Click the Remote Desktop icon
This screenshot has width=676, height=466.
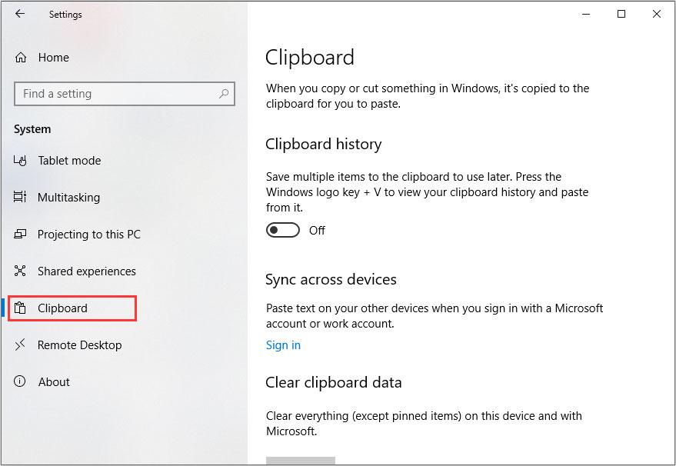coord(19,345)
